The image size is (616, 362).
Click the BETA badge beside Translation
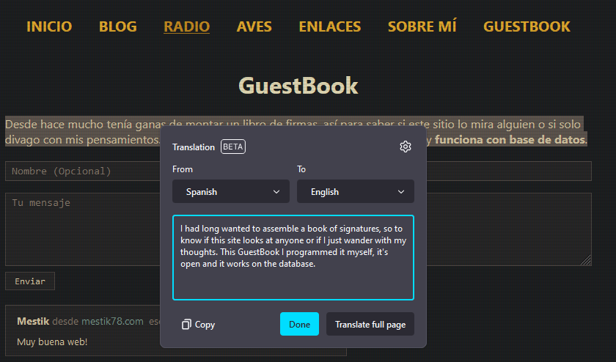[233, 147]
